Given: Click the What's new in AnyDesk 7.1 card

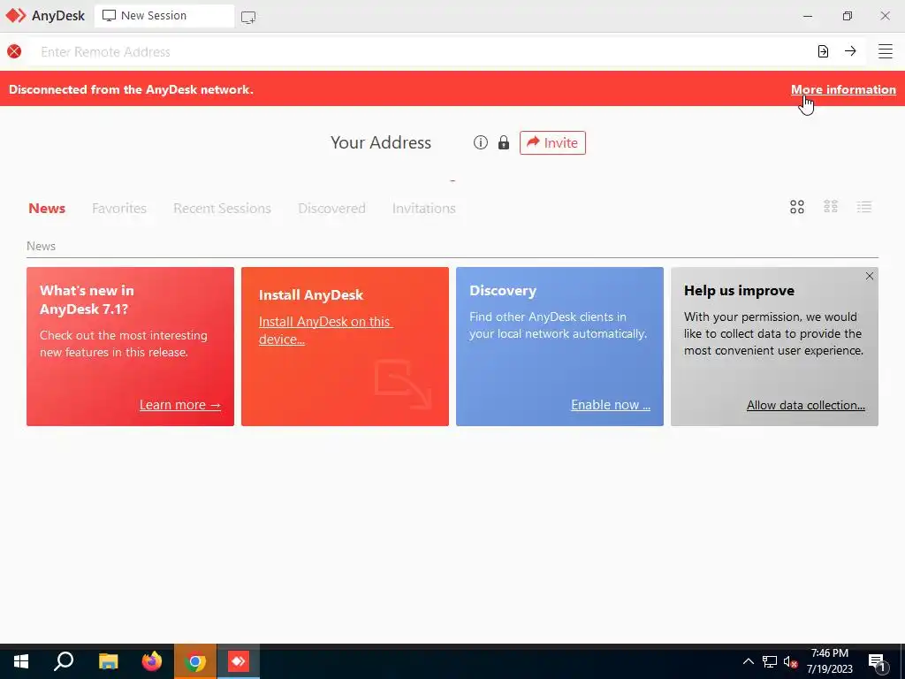Looking at the screenshot, I should (x=131, y=347).
